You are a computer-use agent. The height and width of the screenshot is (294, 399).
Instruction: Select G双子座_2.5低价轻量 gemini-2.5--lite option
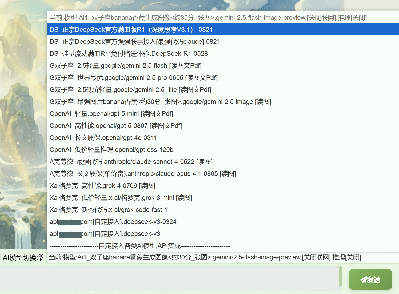[x=223, y=89]
